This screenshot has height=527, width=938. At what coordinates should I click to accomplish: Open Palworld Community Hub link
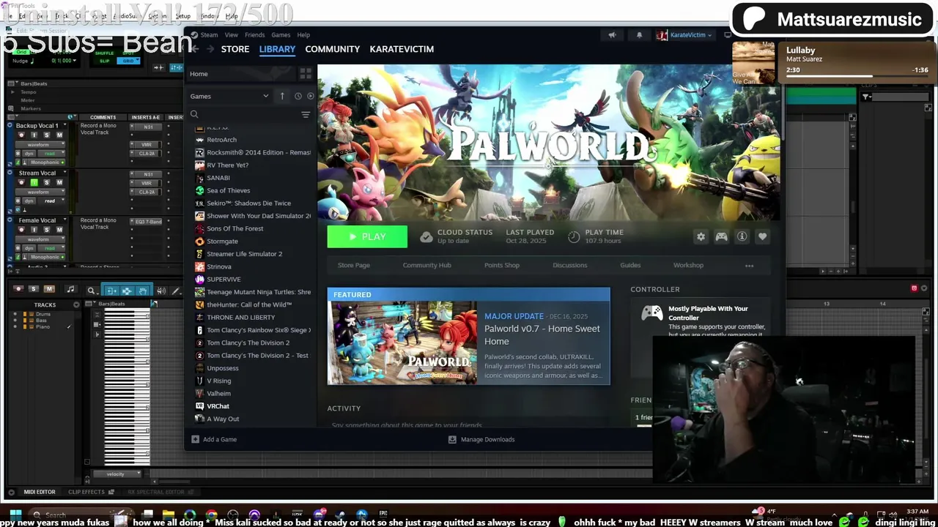click(426, 265)
